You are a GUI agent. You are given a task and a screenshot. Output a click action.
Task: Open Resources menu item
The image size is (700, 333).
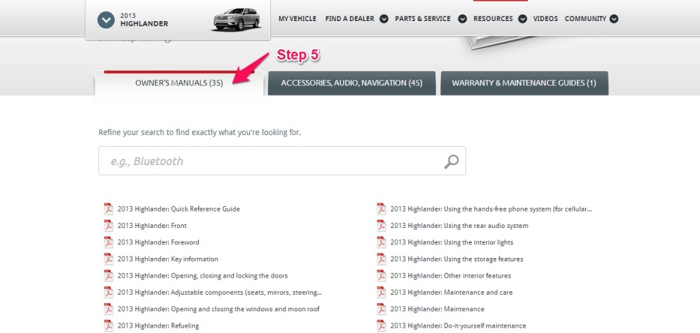click(493, 18)
